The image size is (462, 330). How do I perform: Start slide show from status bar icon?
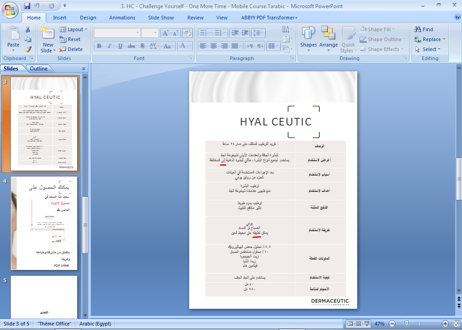point(367,324)
